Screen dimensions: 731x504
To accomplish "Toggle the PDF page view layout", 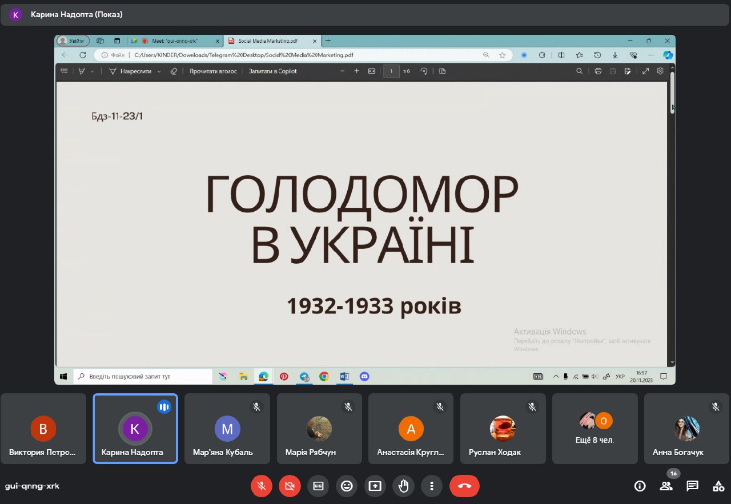I will (x=442, y=71).
